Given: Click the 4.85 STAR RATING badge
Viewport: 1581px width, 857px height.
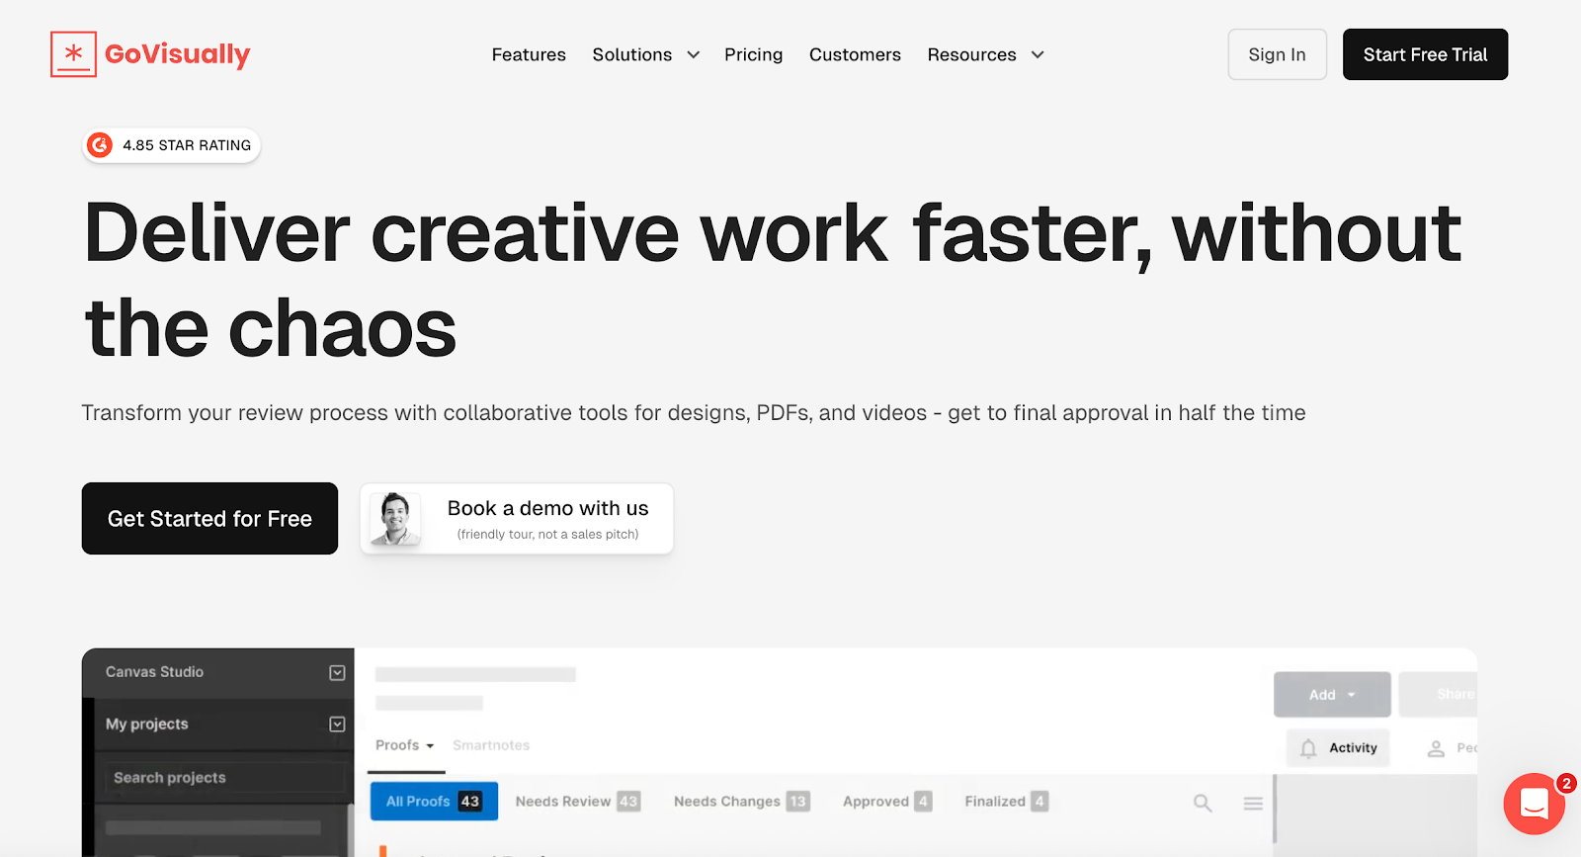Looking at the screenshot, I should point(171,145).
